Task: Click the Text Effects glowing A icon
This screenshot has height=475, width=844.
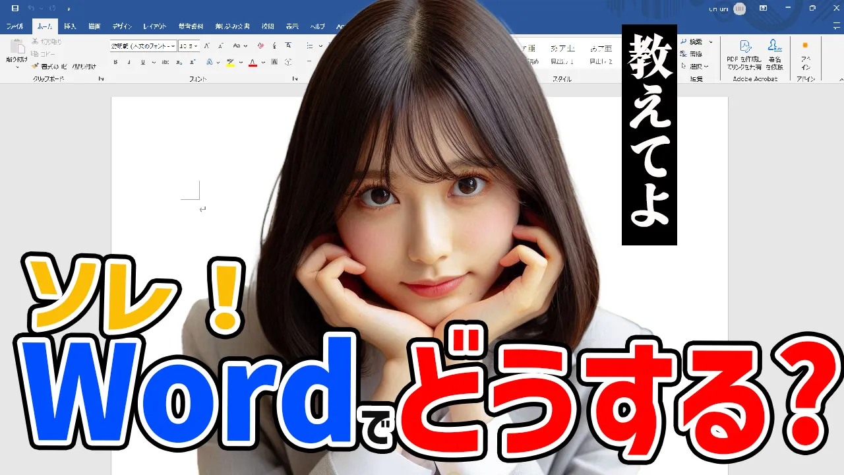Action: pyautogui.click(x=209, y=63)
